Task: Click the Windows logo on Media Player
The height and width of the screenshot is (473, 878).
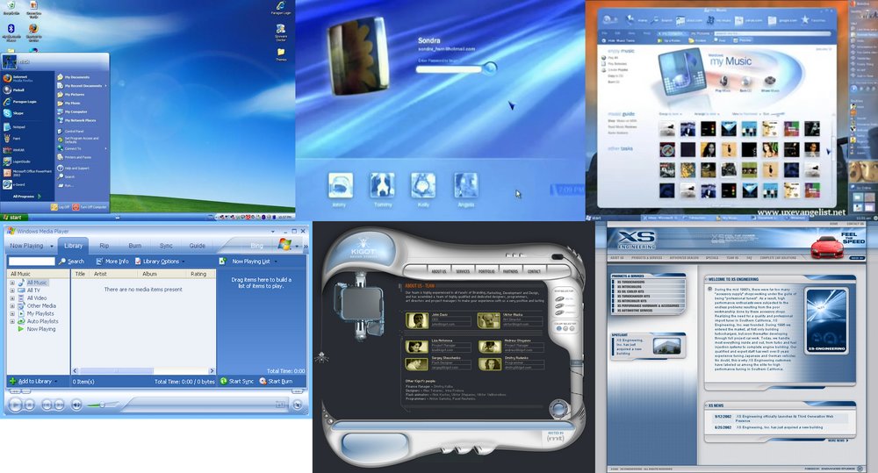Action: pyautogui.click(x=285, y=245)
